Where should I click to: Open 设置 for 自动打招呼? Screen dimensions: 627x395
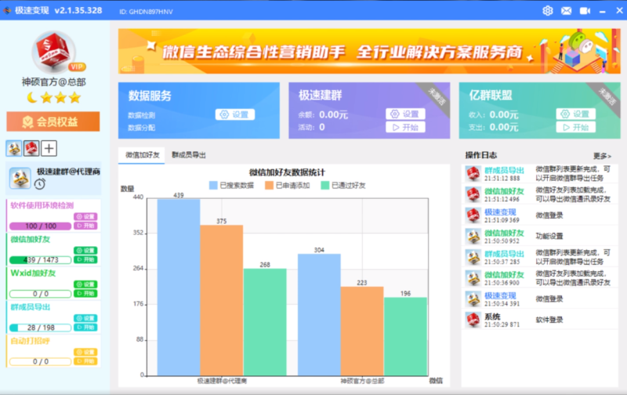pos(85,352)
